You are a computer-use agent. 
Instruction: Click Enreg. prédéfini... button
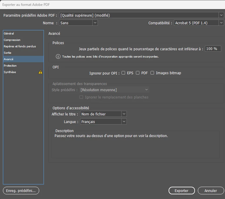21,191
